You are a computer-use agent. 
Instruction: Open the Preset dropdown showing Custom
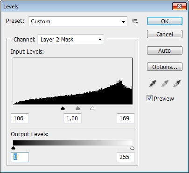(78, 21)
